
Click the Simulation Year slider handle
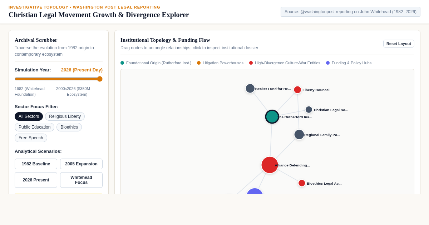pos(100,79)
